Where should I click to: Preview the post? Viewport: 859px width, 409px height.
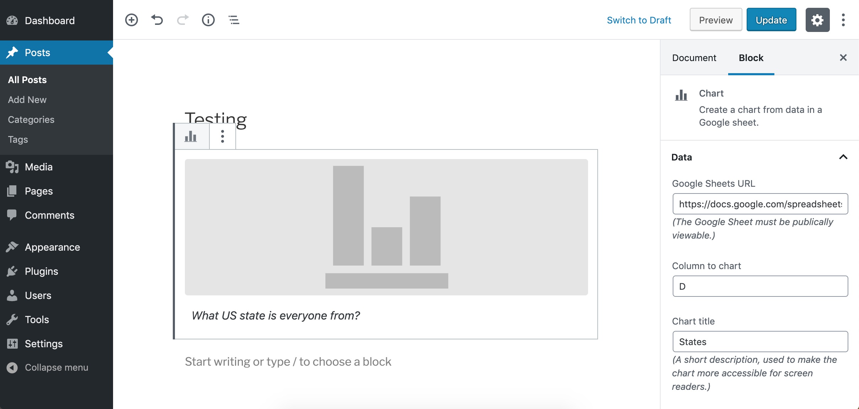pos(716,20)
